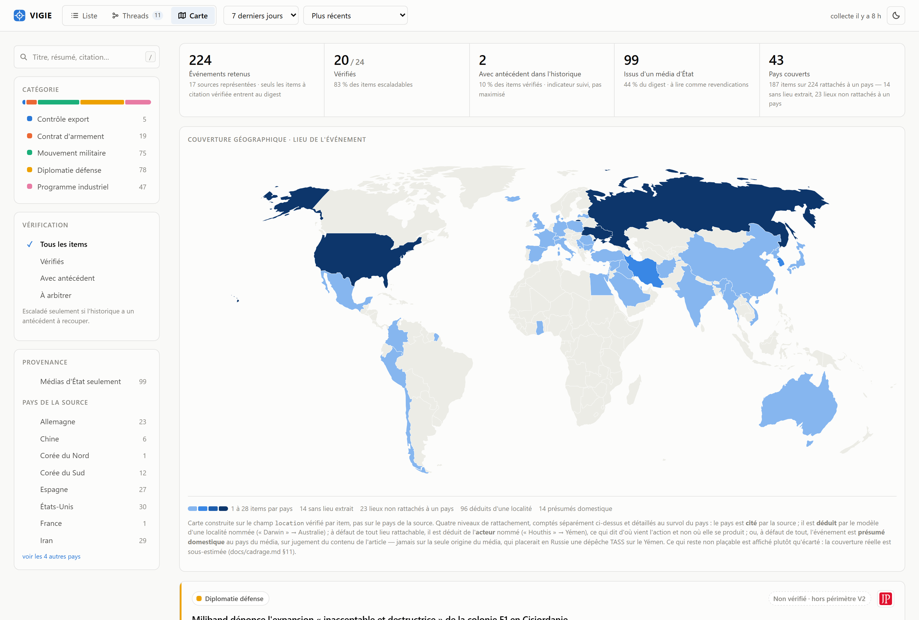Viewport: 919px width, 620px height.
Task: Filter source country Iran
Action: pos(87,540)
